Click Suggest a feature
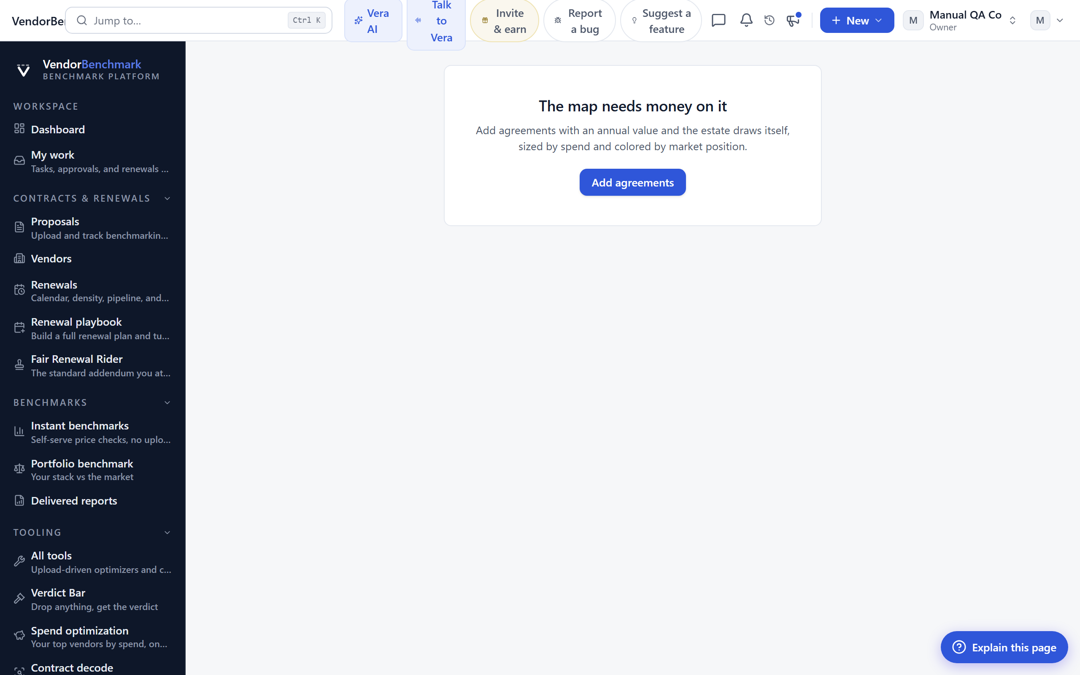 [661, 21]
